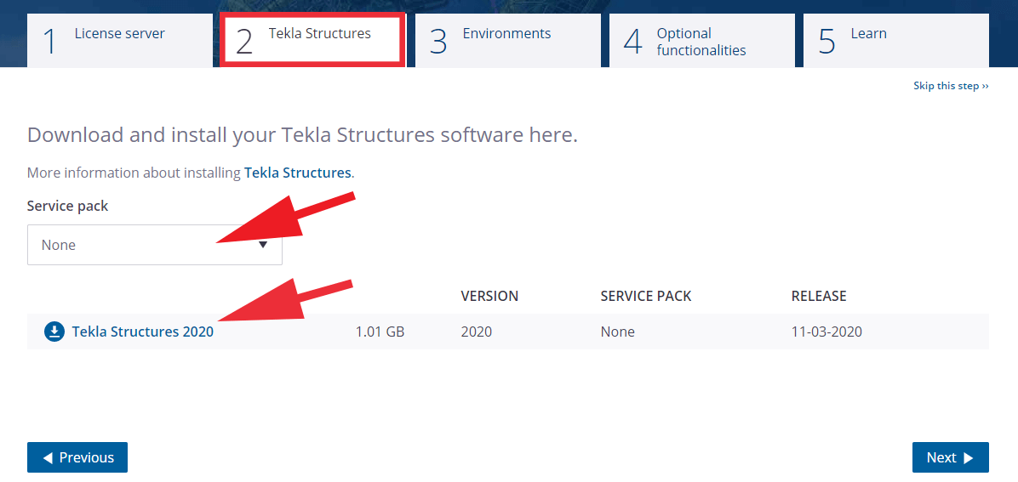Click the None value in Service Pack column
Viewport: 1018px width, 482px height.
click(x=617, y=332)
